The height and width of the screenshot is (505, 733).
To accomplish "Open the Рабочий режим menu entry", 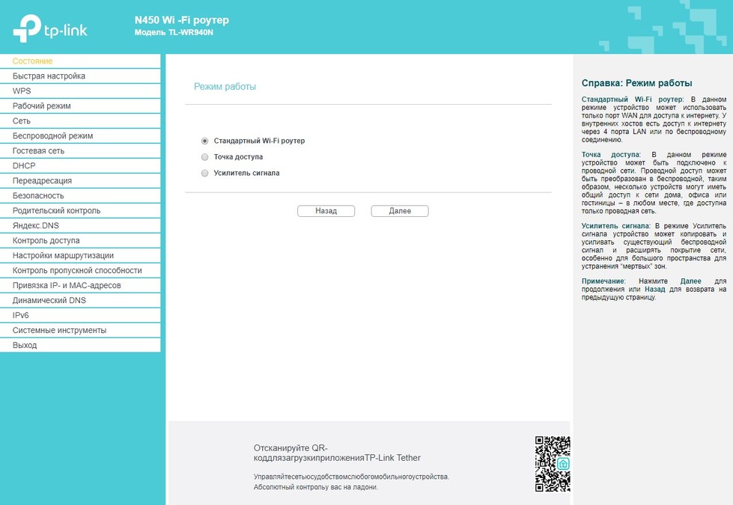I will tap(42, 106).
